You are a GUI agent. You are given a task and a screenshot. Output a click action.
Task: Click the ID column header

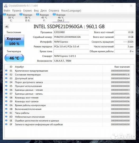coord(11,67)
